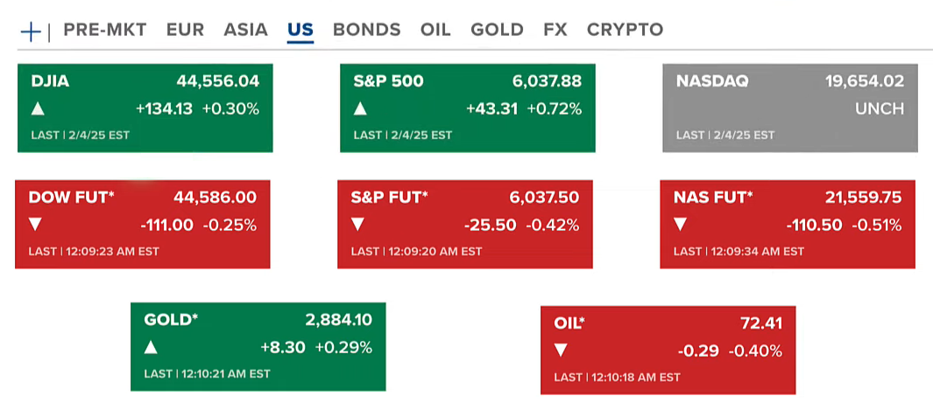Select the ASIA tab
The height and width of the screenshot is (410, 933).
[245, 30]
